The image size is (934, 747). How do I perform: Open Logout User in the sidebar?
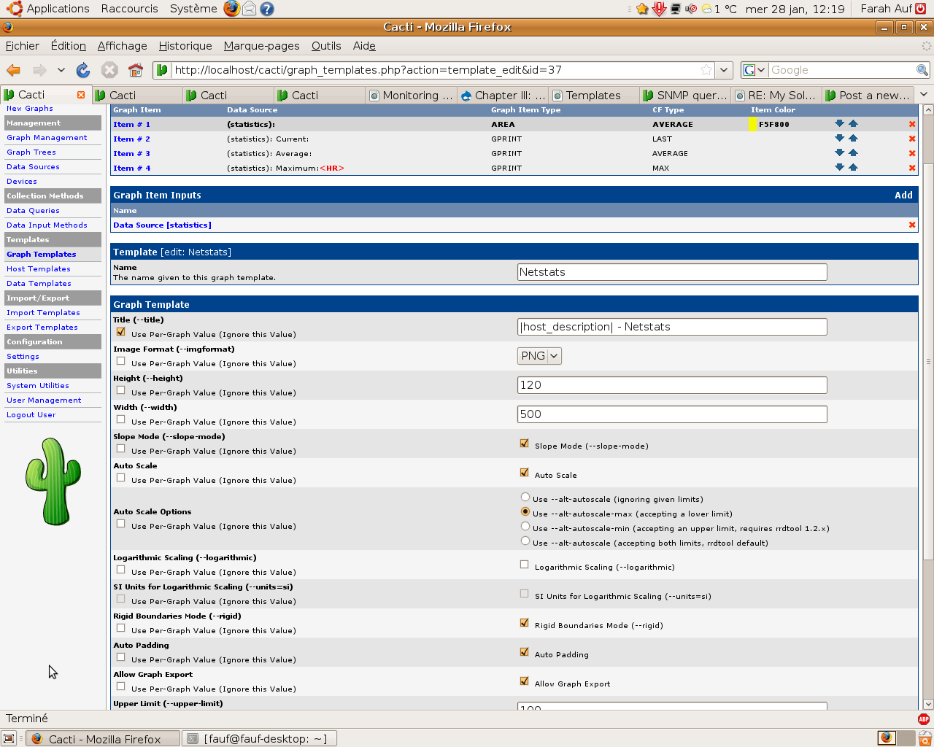31,415
